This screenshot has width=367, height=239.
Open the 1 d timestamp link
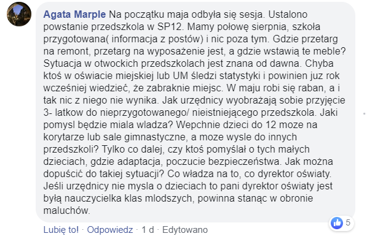coord(148,230)
